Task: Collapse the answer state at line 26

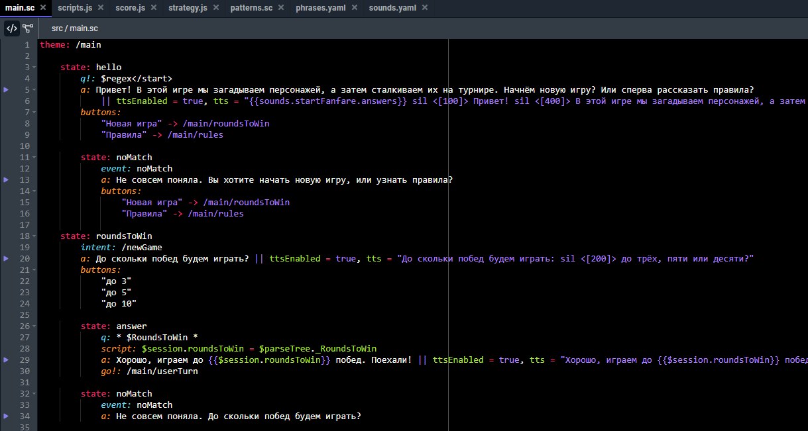Action: point(34,326)
